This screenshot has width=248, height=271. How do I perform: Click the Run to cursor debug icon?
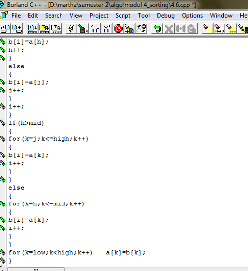click(x=83, y=28)
